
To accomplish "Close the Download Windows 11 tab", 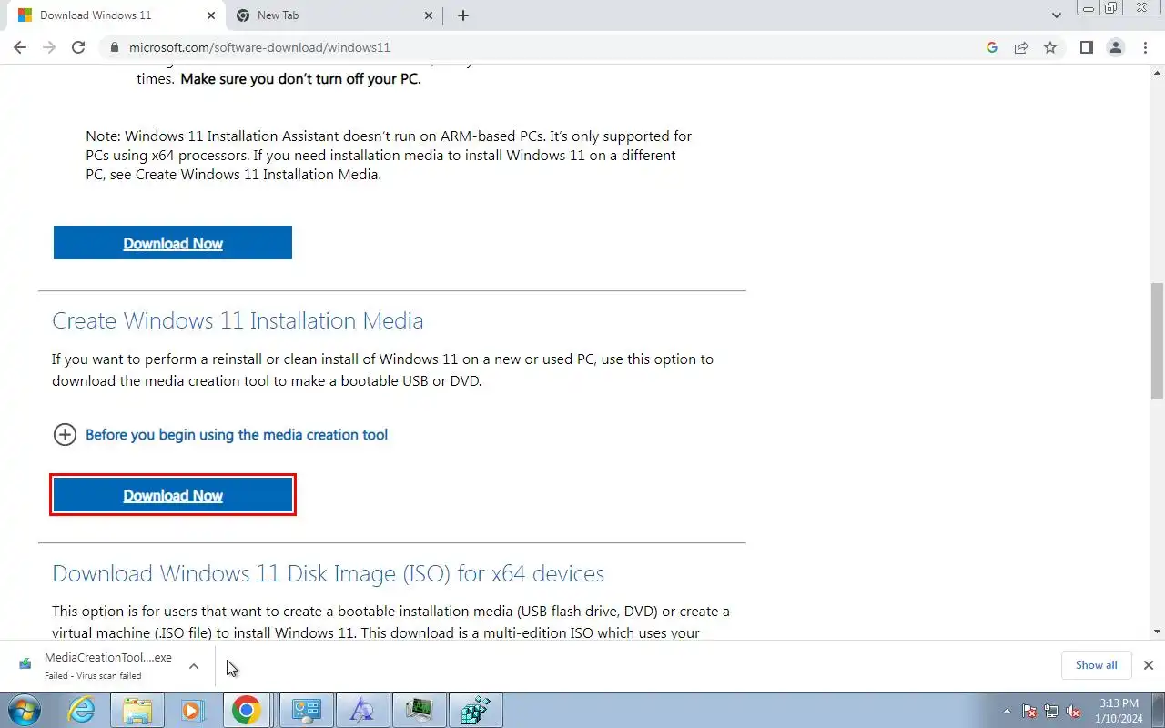I will tap(209, 15).
